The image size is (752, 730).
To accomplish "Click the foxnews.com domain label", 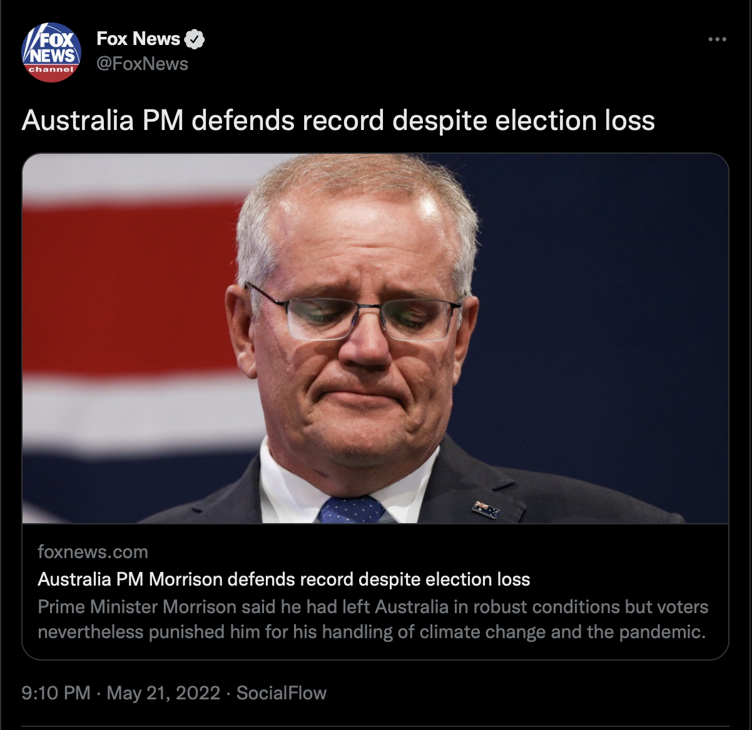I will pyautogui.click(x=93, y=552).
